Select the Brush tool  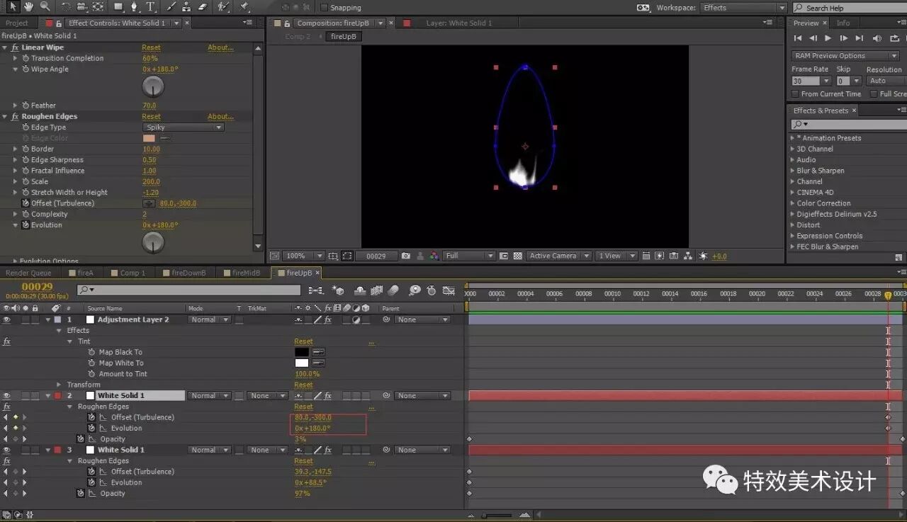point(171,8)
